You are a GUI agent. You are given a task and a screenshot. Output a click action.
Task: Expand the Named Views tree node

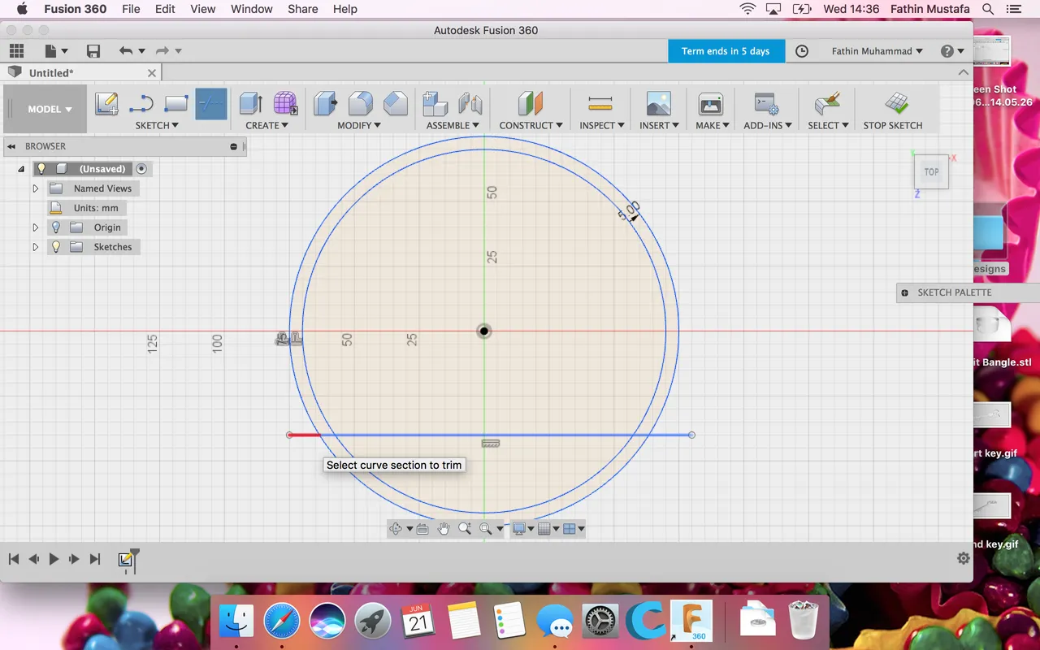tap(35, 188)
